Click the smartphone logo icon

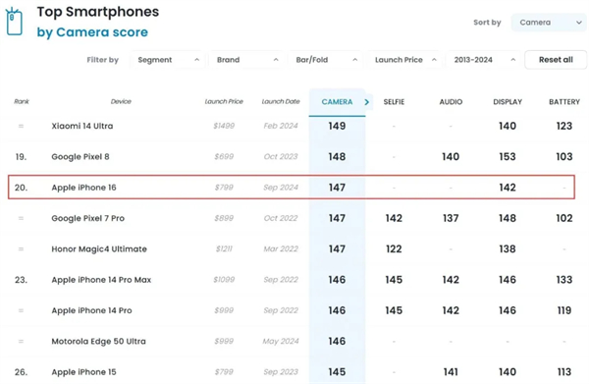click(15, 22)
